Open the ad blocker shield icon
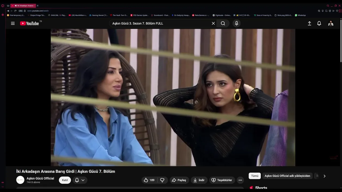The height and width of the screenshot is (192, 342). tap(330, 11)
